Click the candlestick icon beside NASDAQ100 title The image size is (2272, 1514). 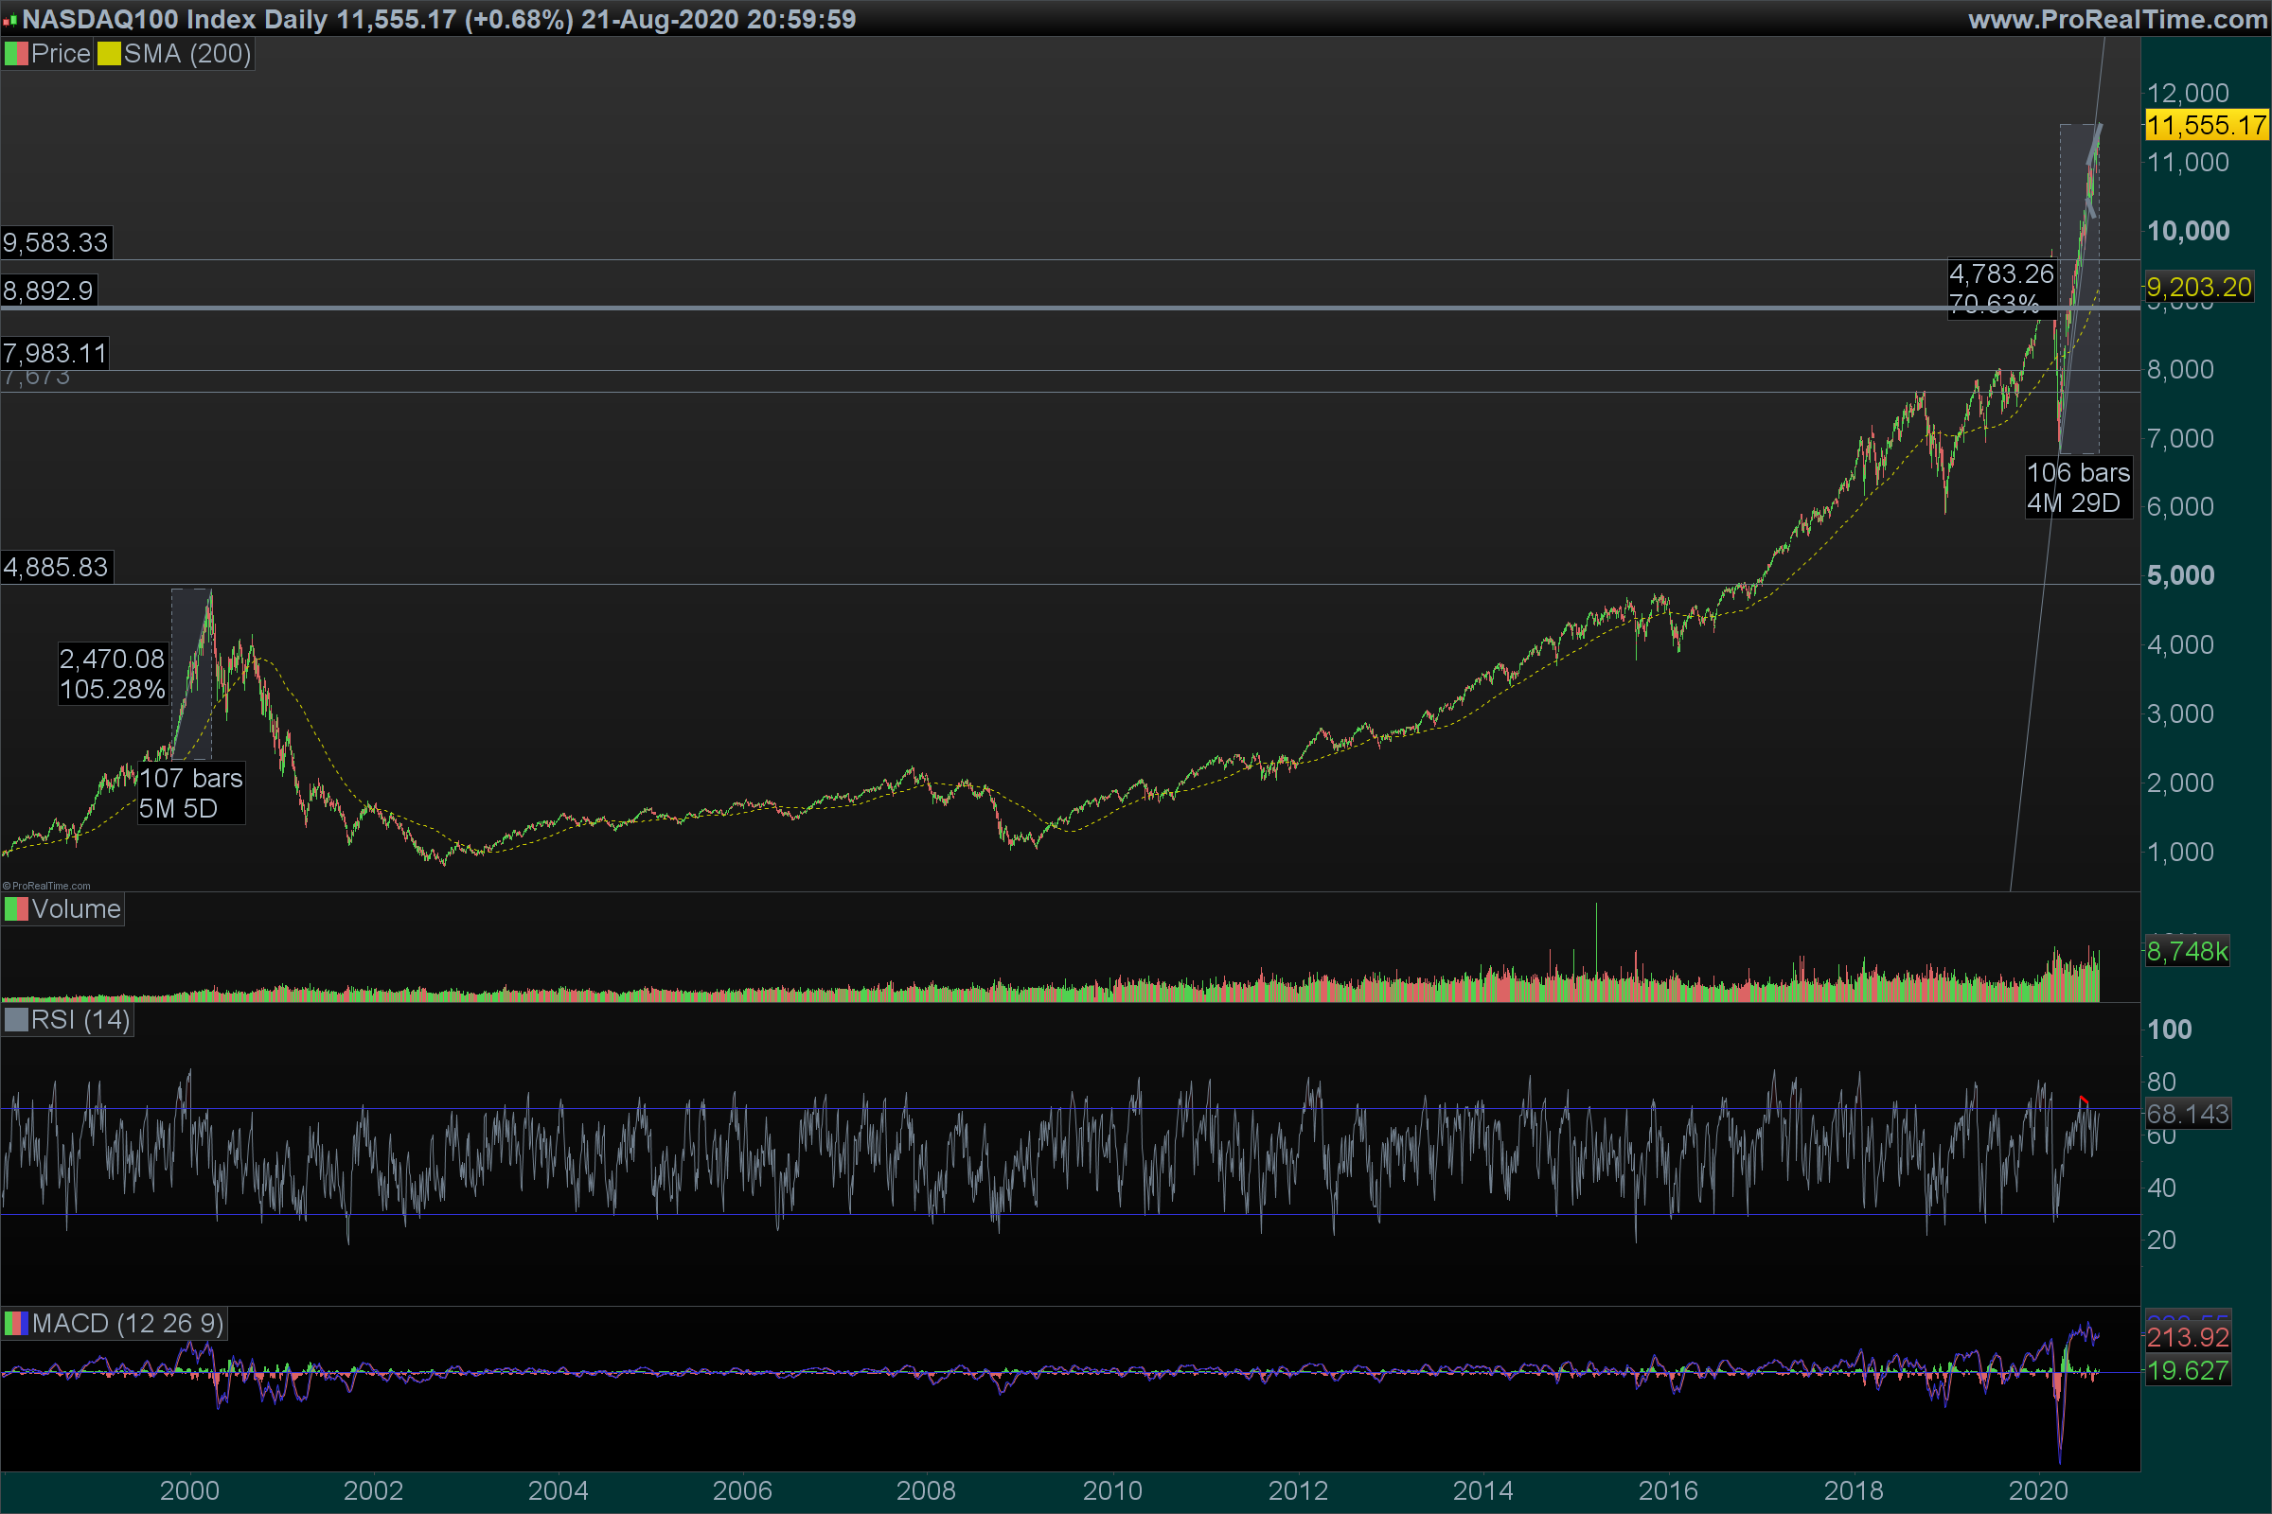point(9,20)
